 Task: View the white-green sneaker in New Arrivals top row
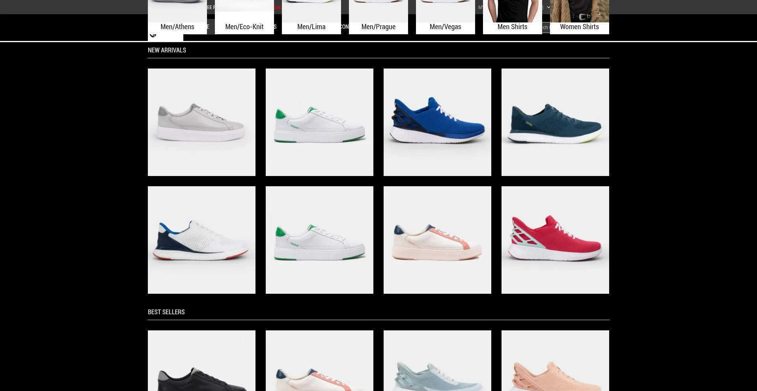(319, 122)
